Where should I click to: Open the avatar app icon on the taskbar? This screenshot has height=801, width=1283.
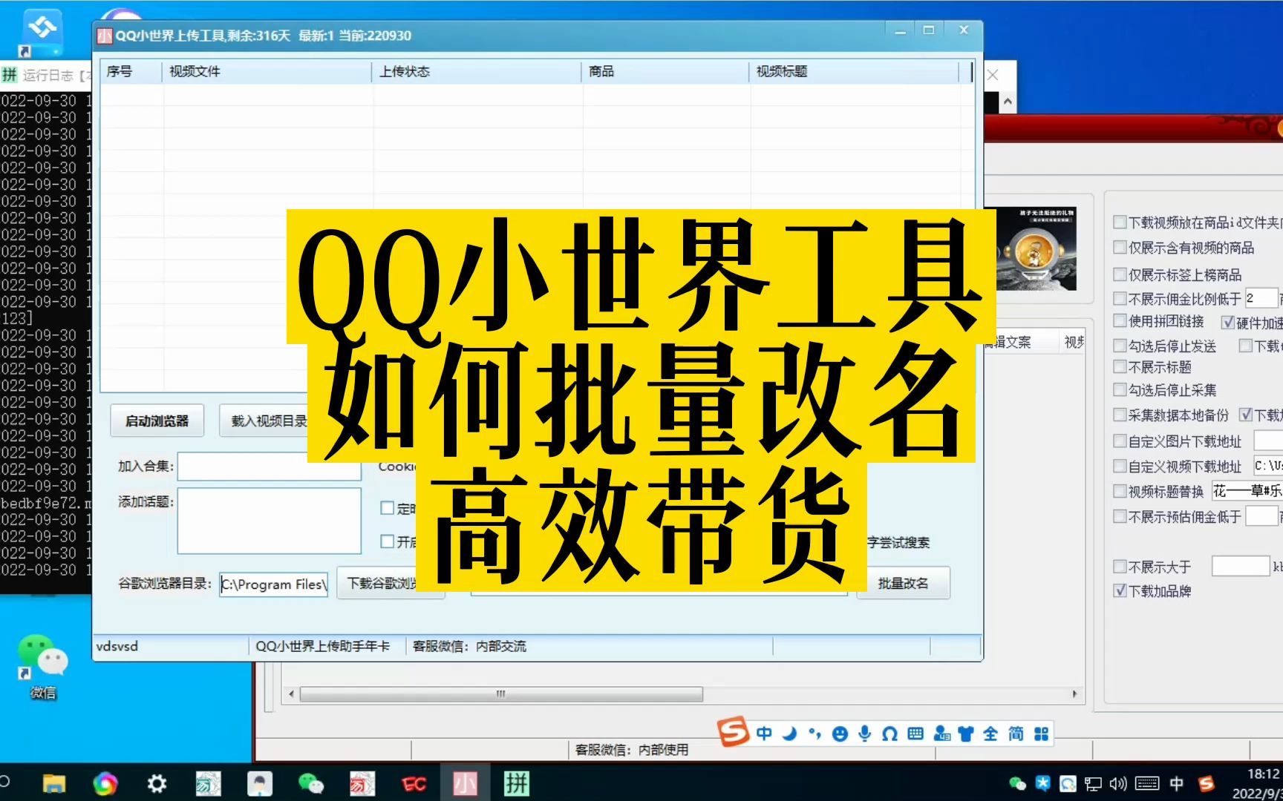[260, 783]
